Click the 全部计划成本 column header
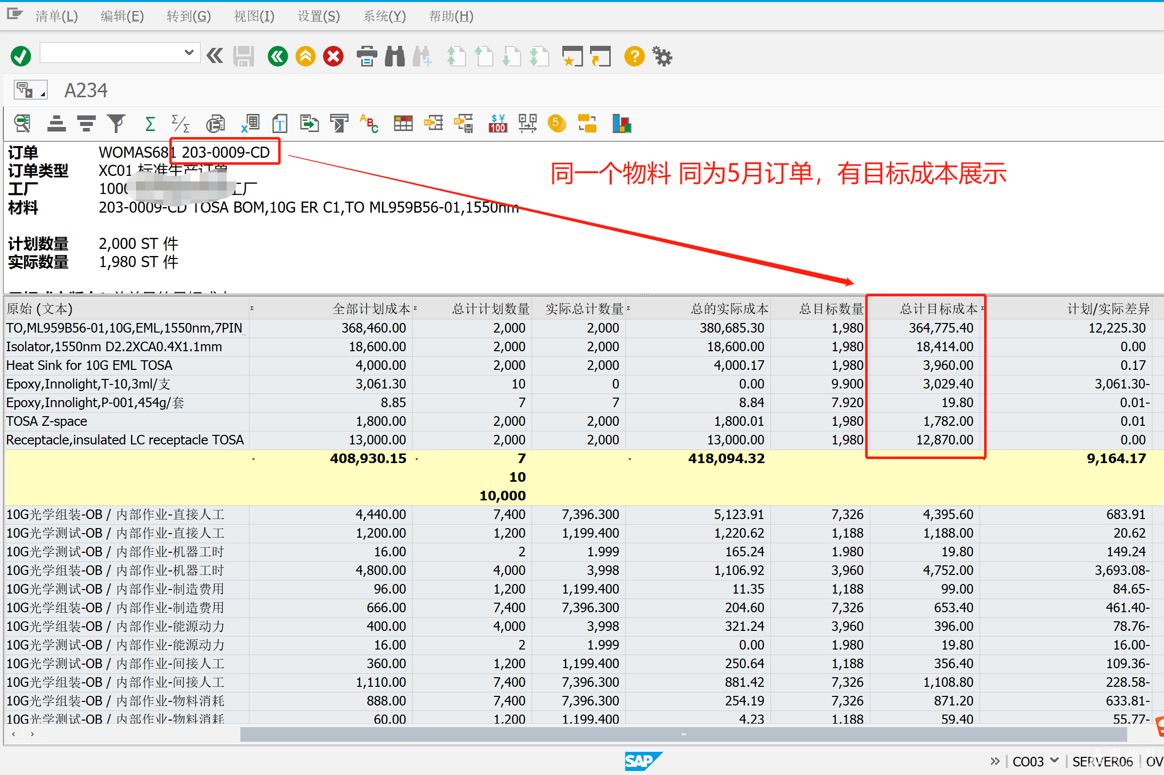Screen dimensions: 1164x775 (331, 308)
